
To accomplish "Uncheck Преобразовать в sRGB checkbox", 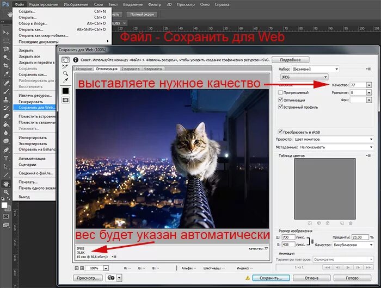I will coord(280,132).
